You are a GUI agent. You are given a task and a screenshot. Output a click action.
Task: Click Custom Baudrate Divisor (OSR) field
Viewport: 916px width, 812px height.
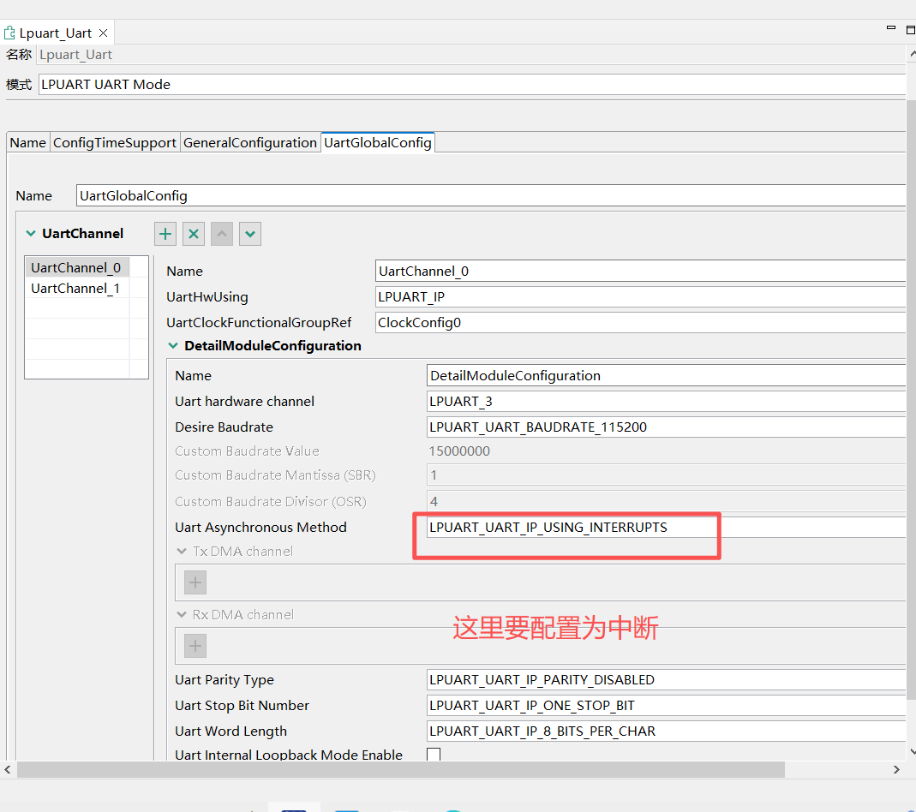click(666, 501)
